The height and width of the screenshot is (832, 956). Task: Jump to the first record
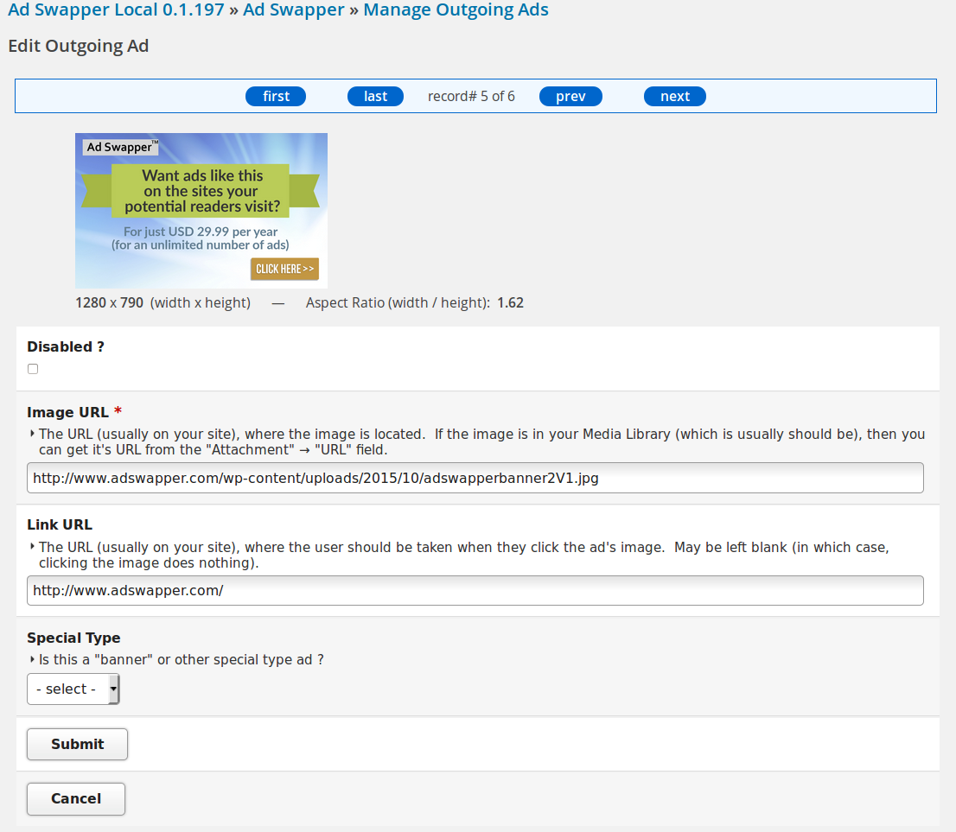point(276,96)
